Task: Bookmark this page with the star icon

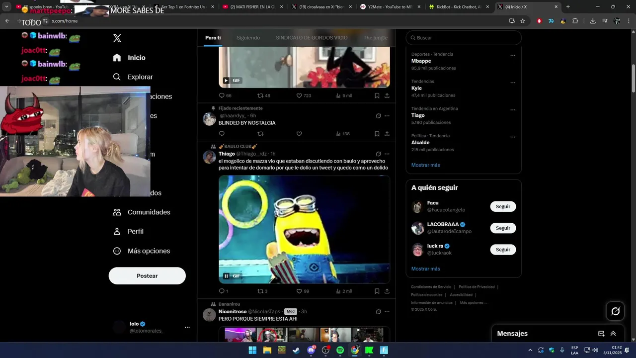Action: tap(523, 21)
